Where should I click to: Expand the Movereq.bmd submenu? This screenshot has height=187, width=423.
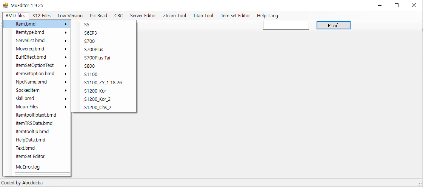(37, 49)
